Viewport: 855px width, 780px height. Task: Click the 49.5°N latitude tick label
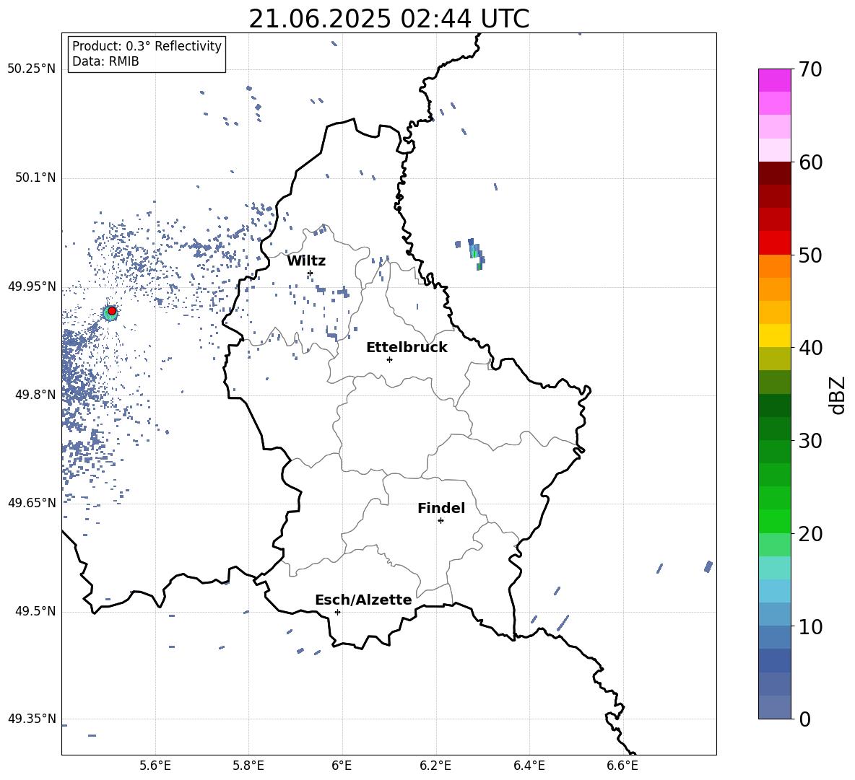click(35, 612)
